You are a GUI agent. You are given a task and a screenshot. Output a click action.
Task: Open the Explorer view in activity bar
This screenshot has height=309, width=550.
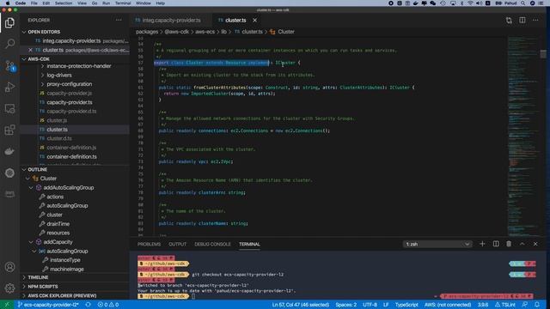coord(9,23)
